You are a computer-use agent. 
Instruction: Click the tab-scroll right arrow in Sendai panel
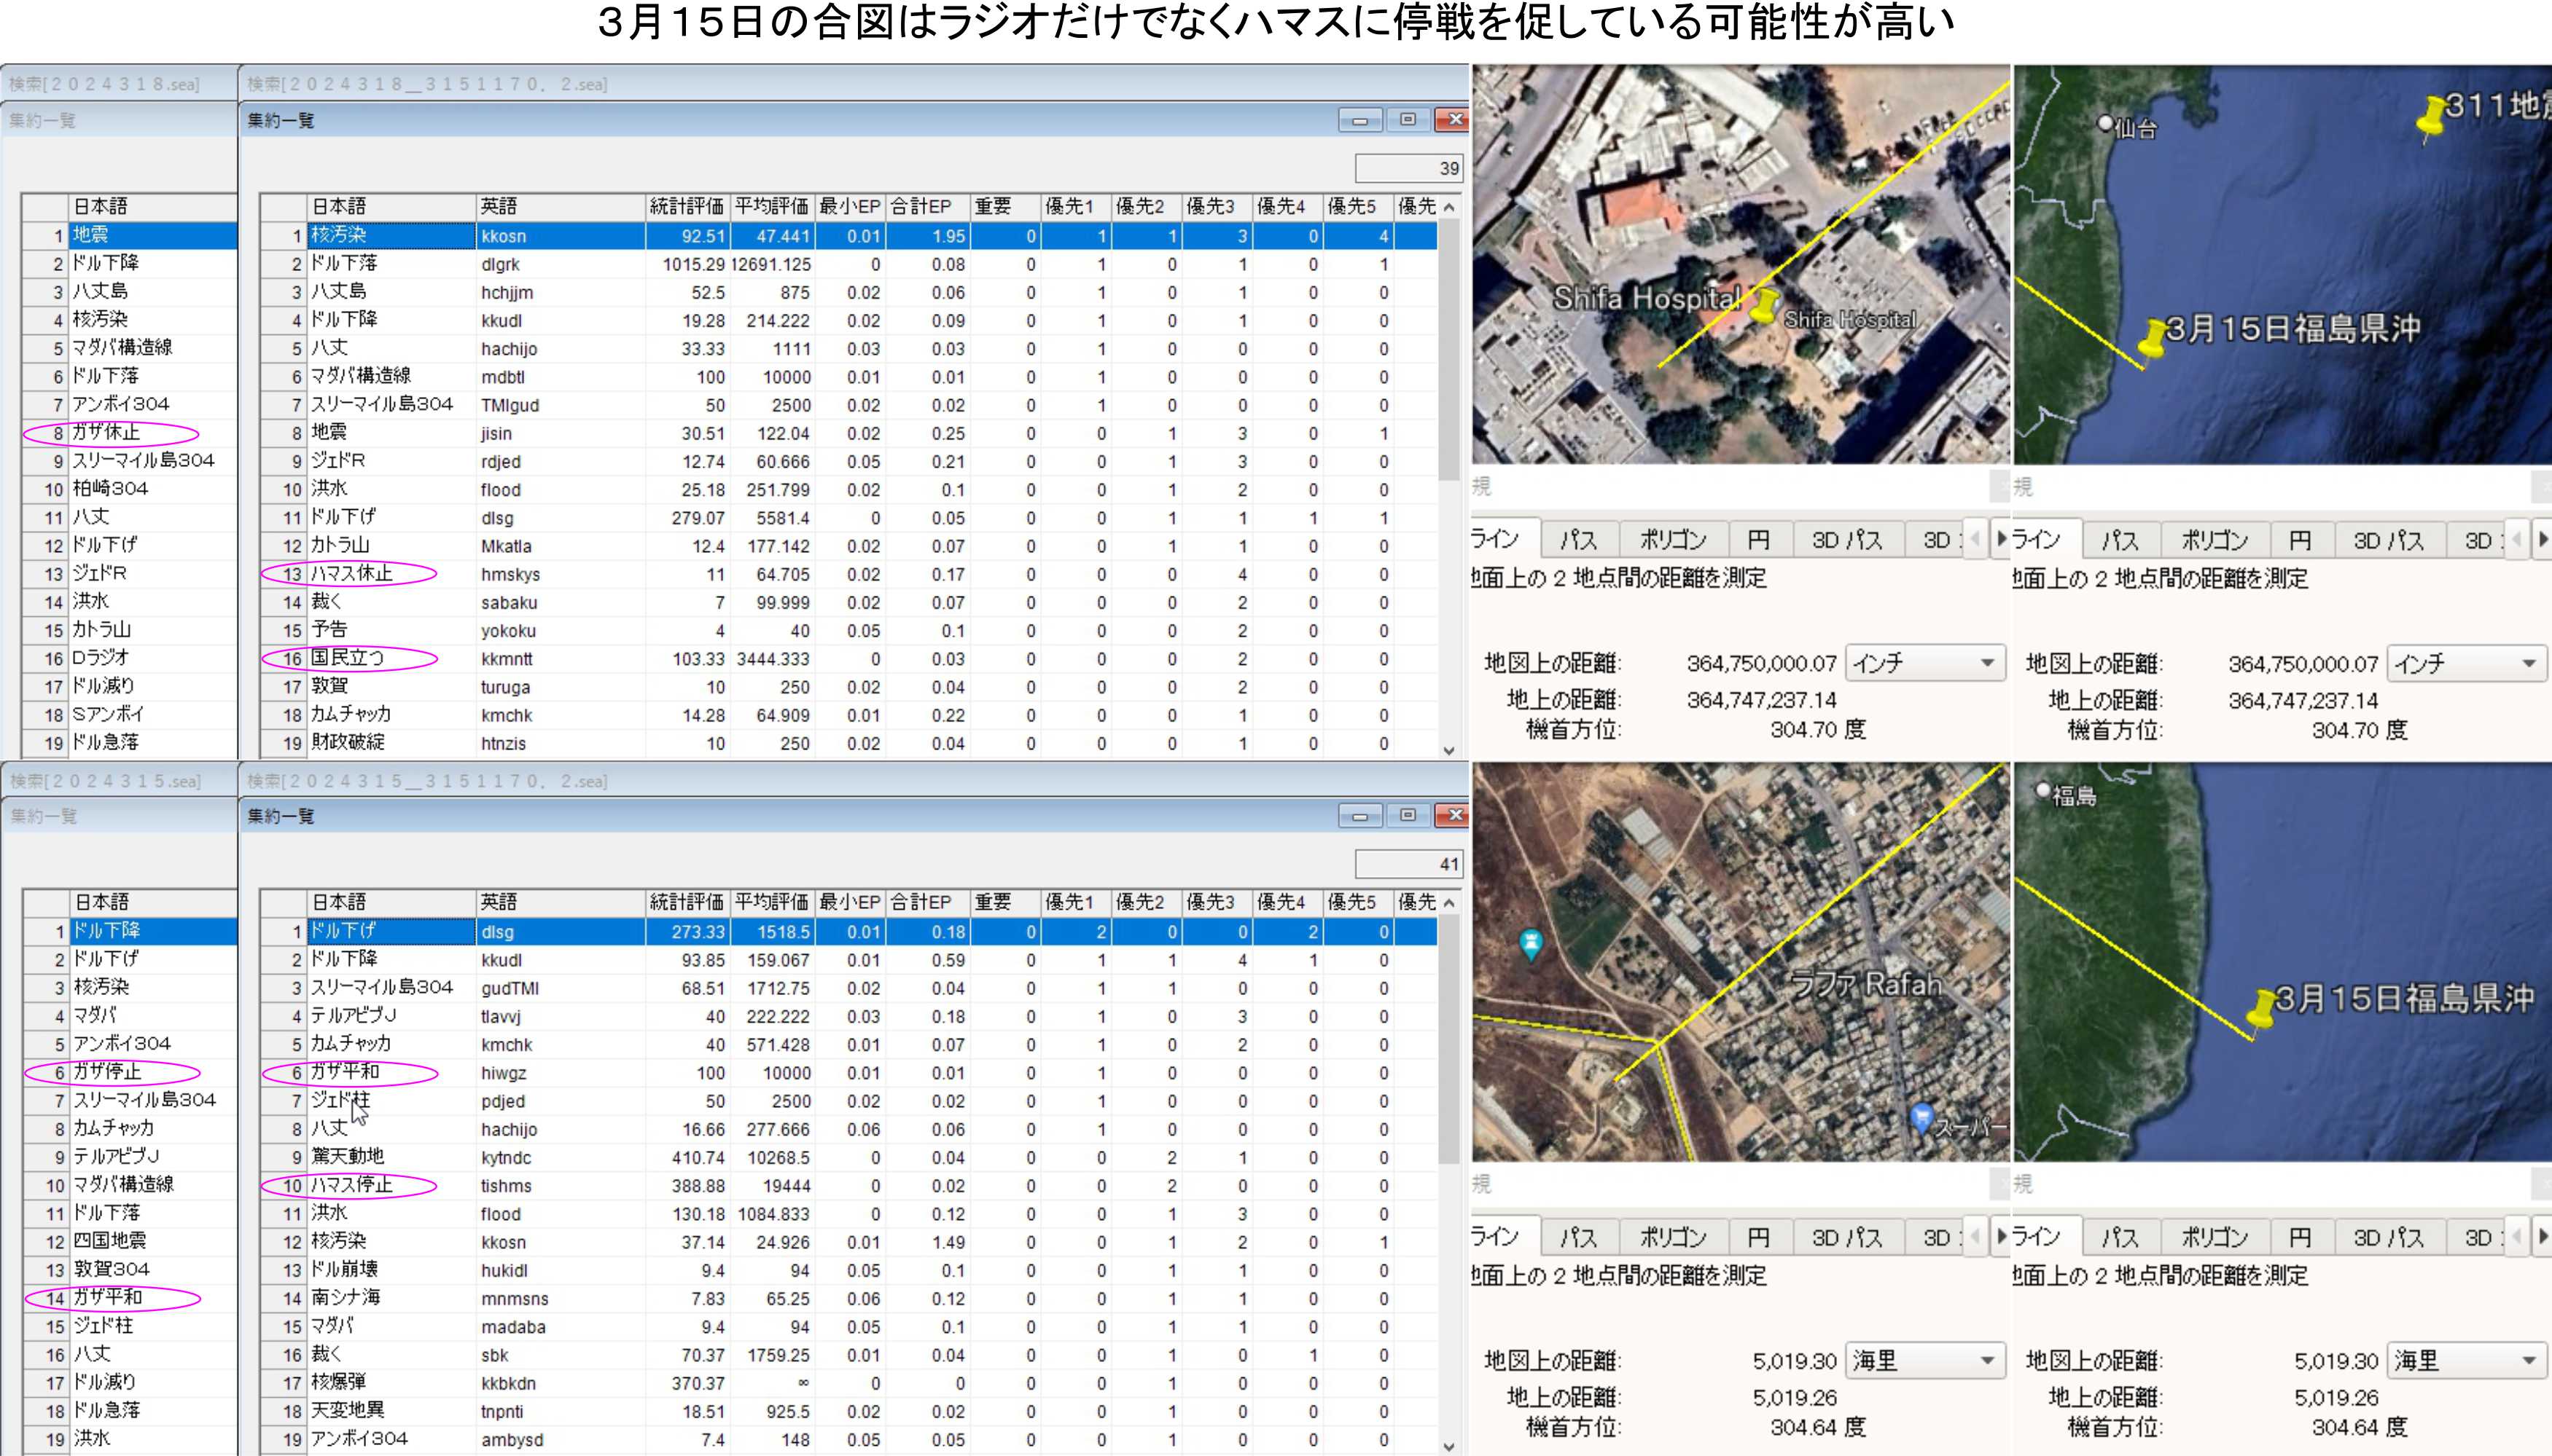coord(2542,539)
